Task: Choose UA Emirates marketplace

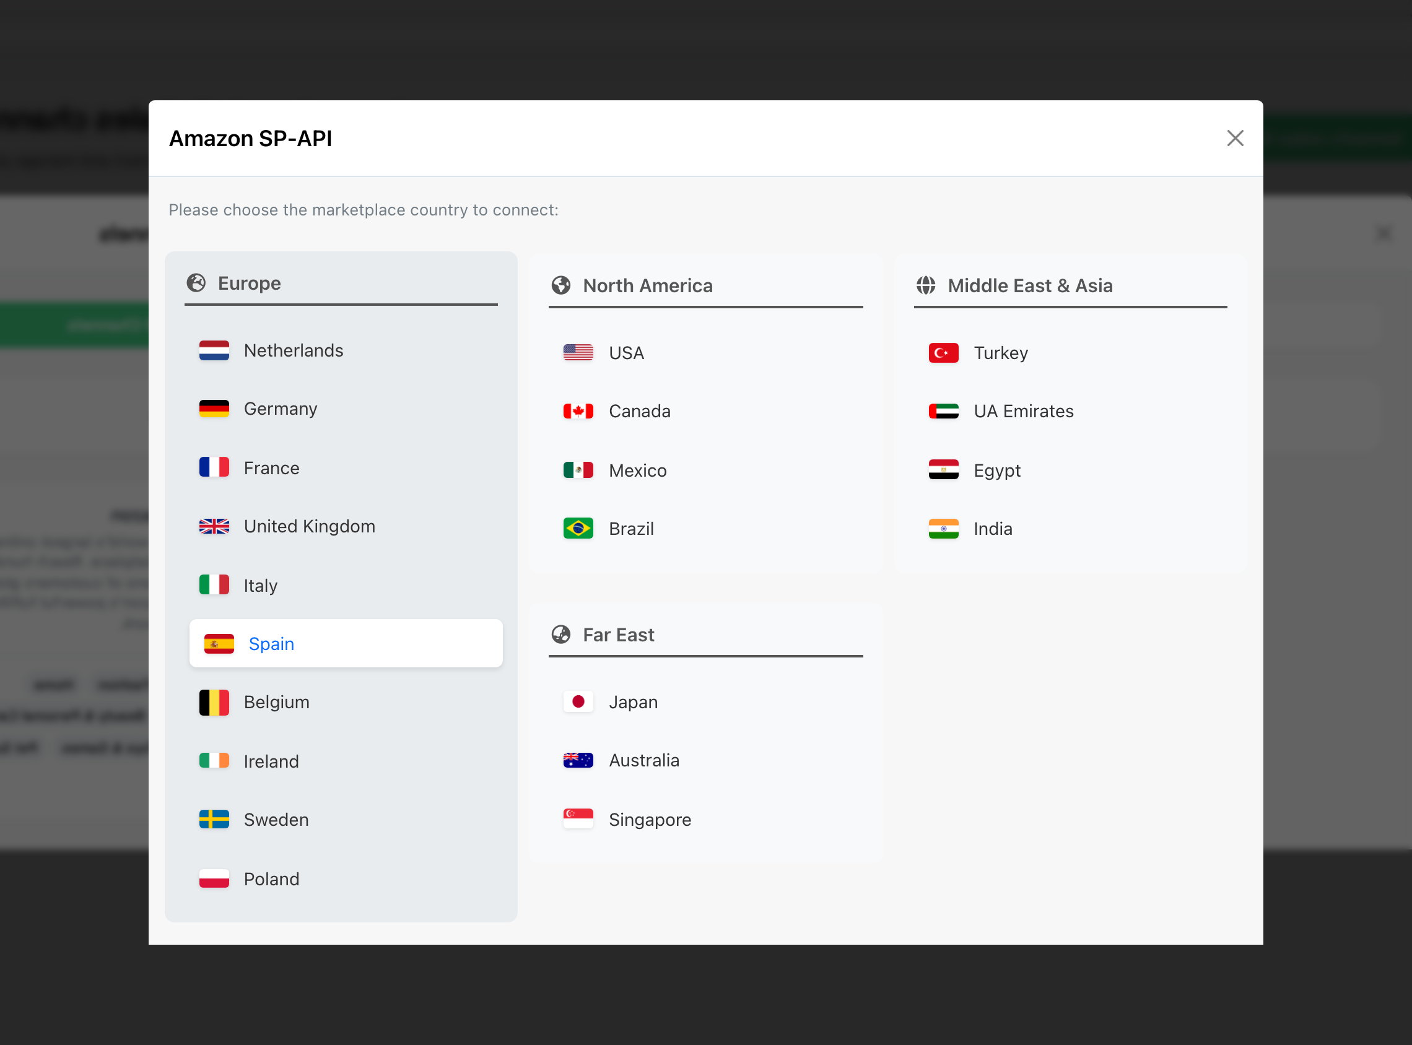Action: (1070, 411)
